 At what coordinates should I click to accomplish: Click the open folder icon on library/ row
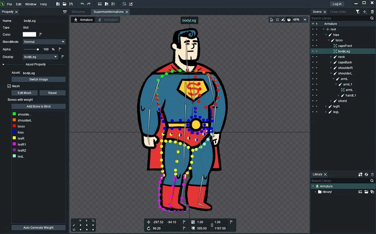click(366, 192)
